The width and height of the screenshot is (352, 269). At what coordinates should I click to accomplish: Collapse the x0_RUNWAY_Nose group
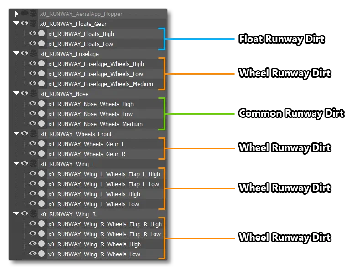pyautogui.click(x=16, y=93)
